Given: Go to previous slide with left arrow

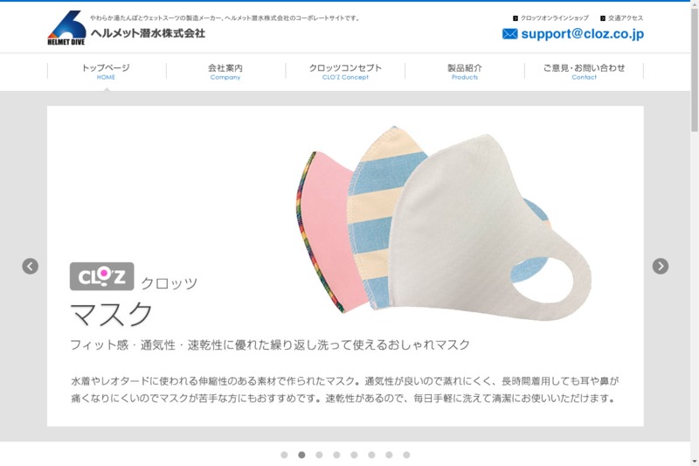Looking at the screenshot, I should (x=31, y=266).
